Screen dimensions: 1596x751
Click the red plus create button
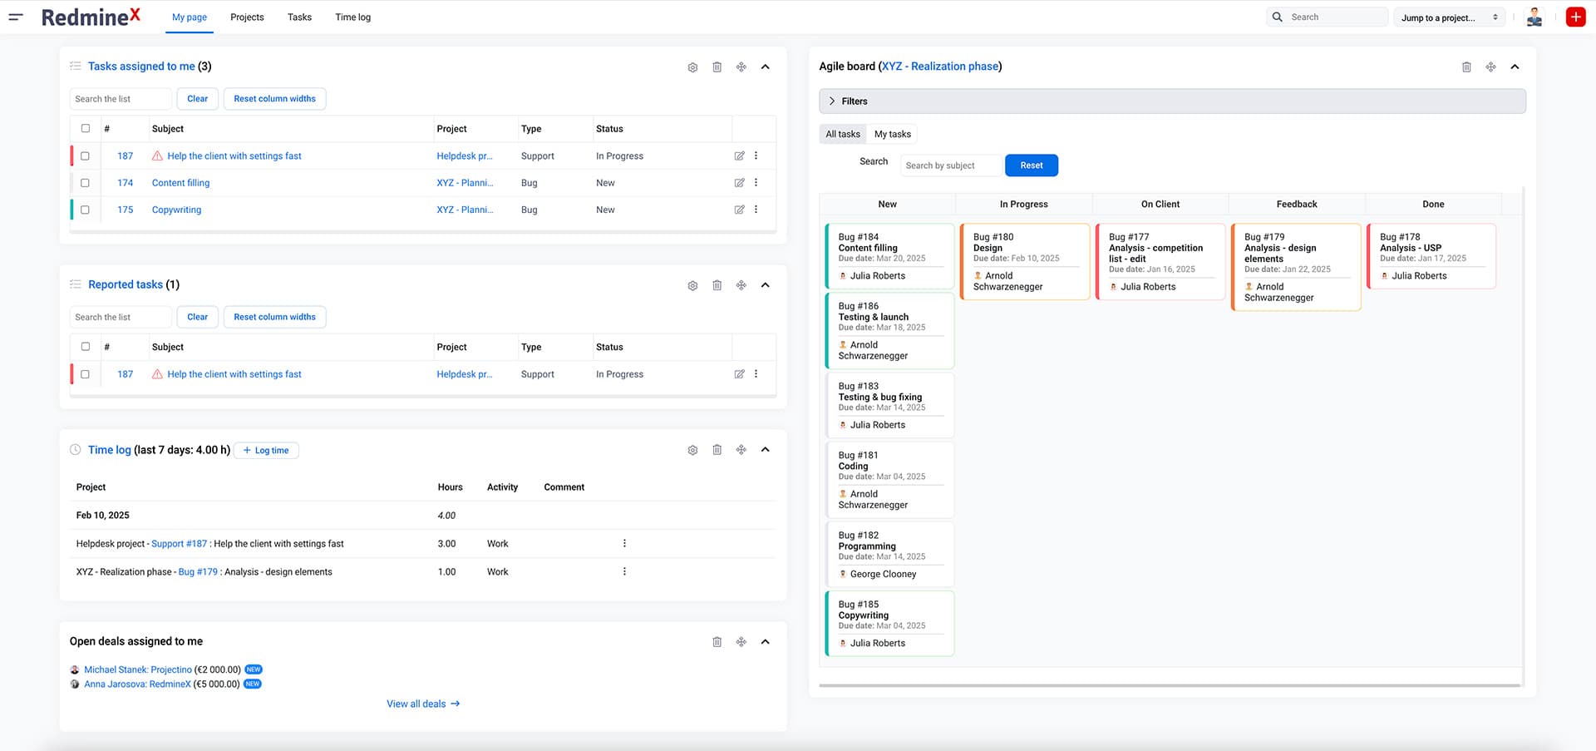click(x=1575, y=17)
